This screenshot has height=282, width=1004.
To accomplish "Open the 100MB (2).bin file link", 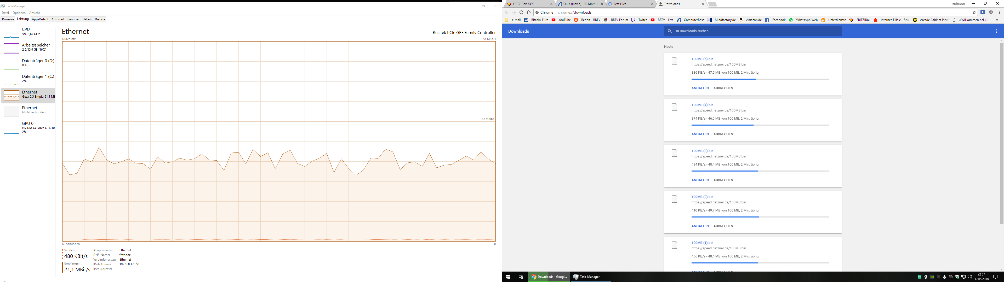I will [702, 197].
